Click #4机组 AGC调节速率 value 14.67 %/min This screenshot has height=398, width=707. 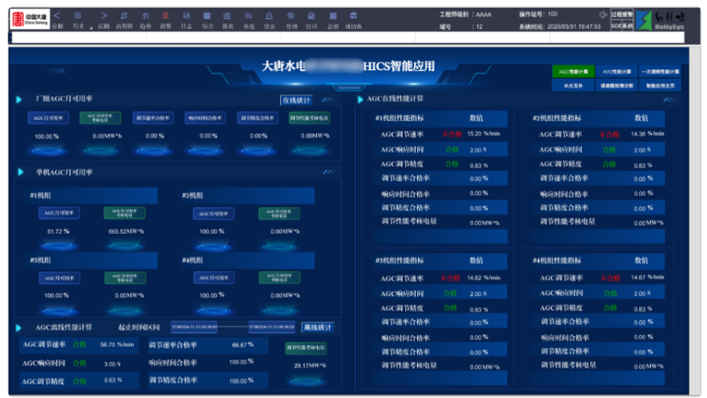pos(648,277)
